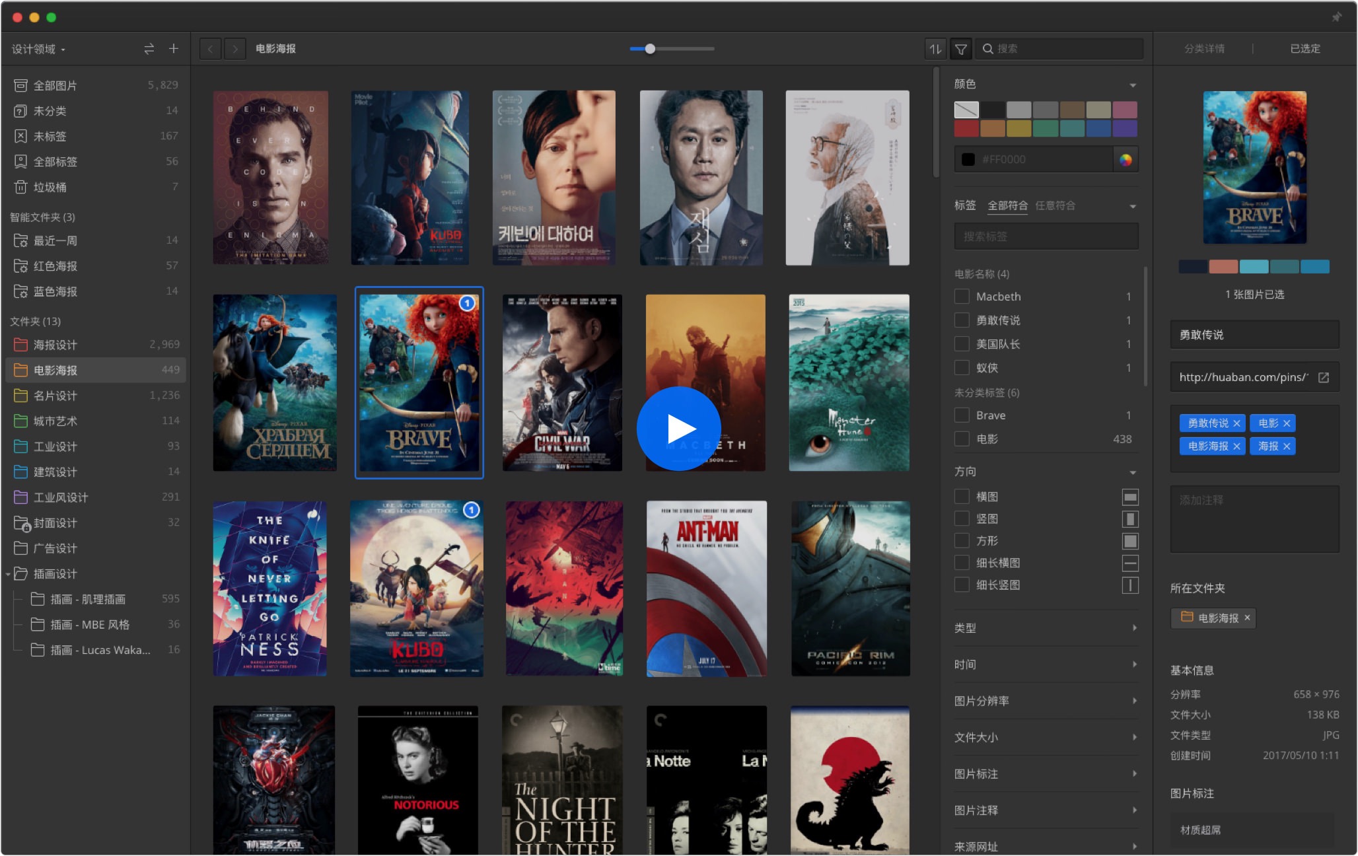Open the color wheel picker
Viewport: 1358px width, 856px height.
coord(1126,160)
